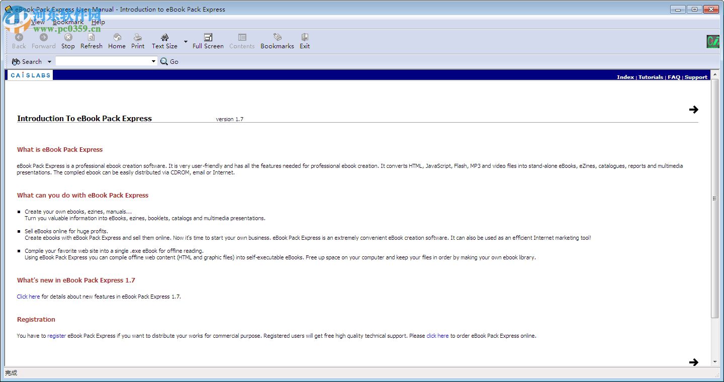The height and width of the screenshot is (382, 724).
Task: Follow 'click here' to order online
Action: 437,336
